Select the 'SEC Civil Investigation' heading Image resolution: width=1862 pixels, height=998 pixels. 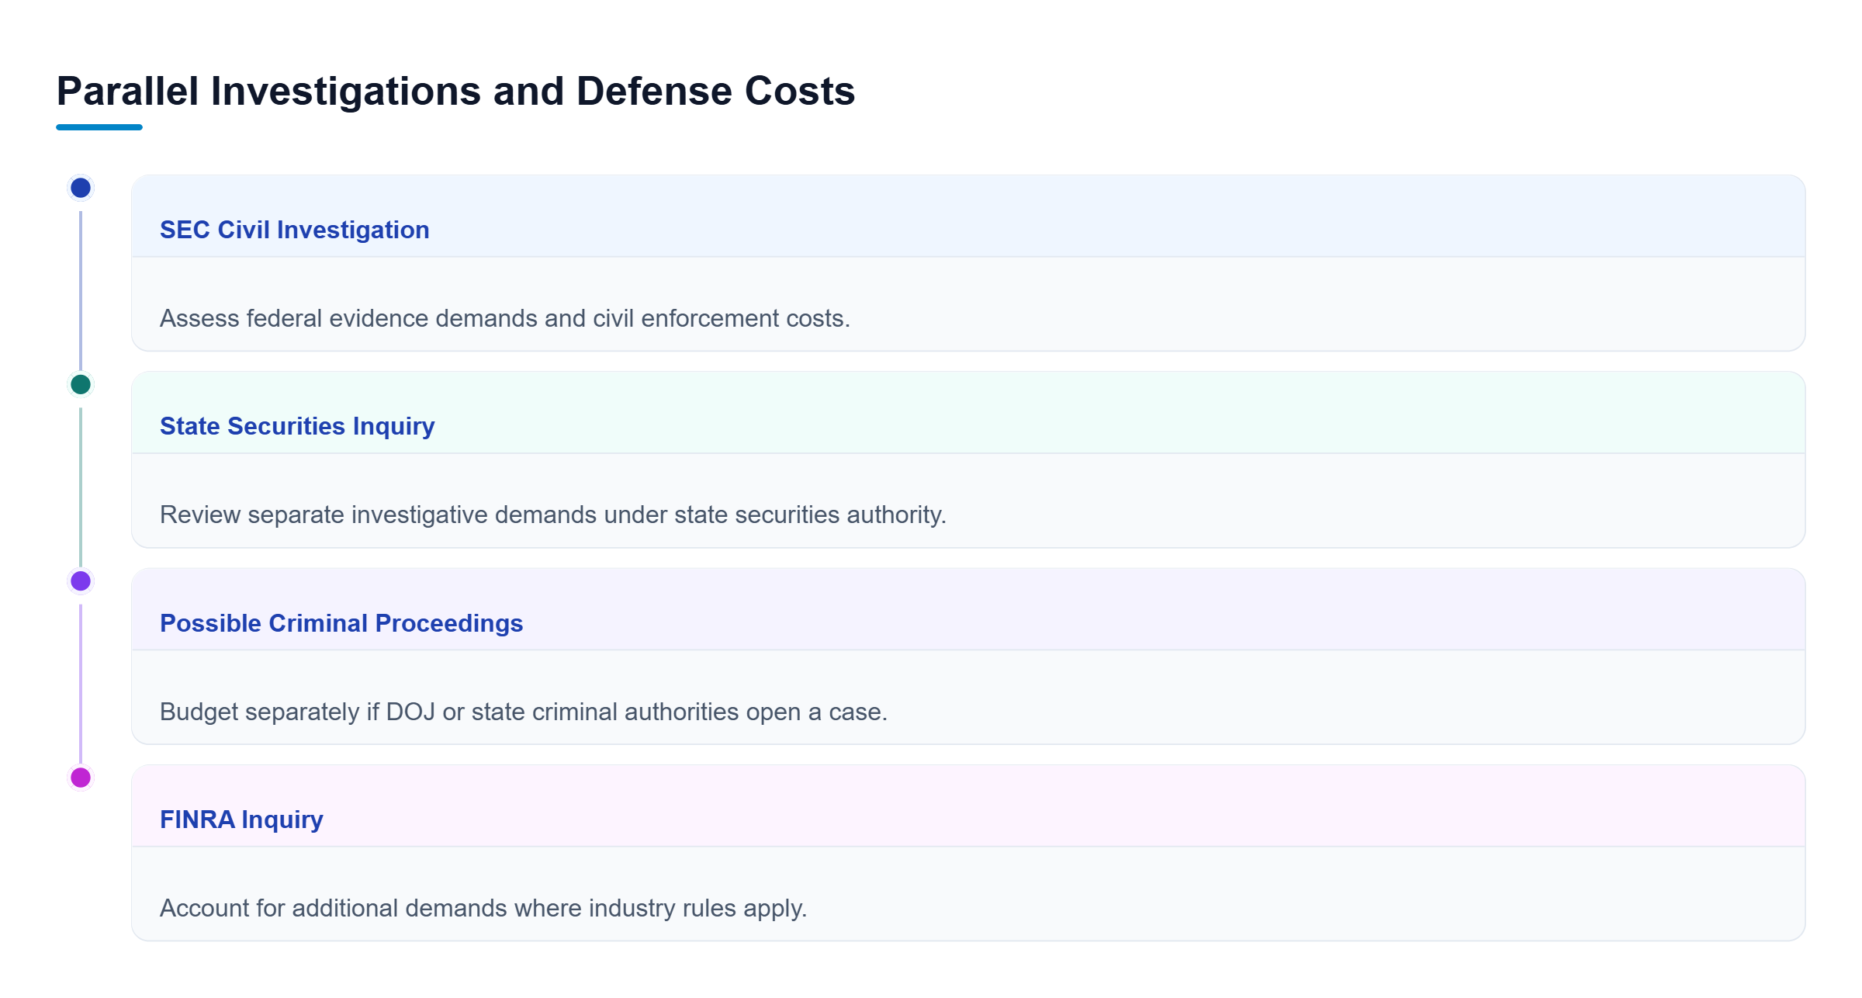[x=294, y=230]
